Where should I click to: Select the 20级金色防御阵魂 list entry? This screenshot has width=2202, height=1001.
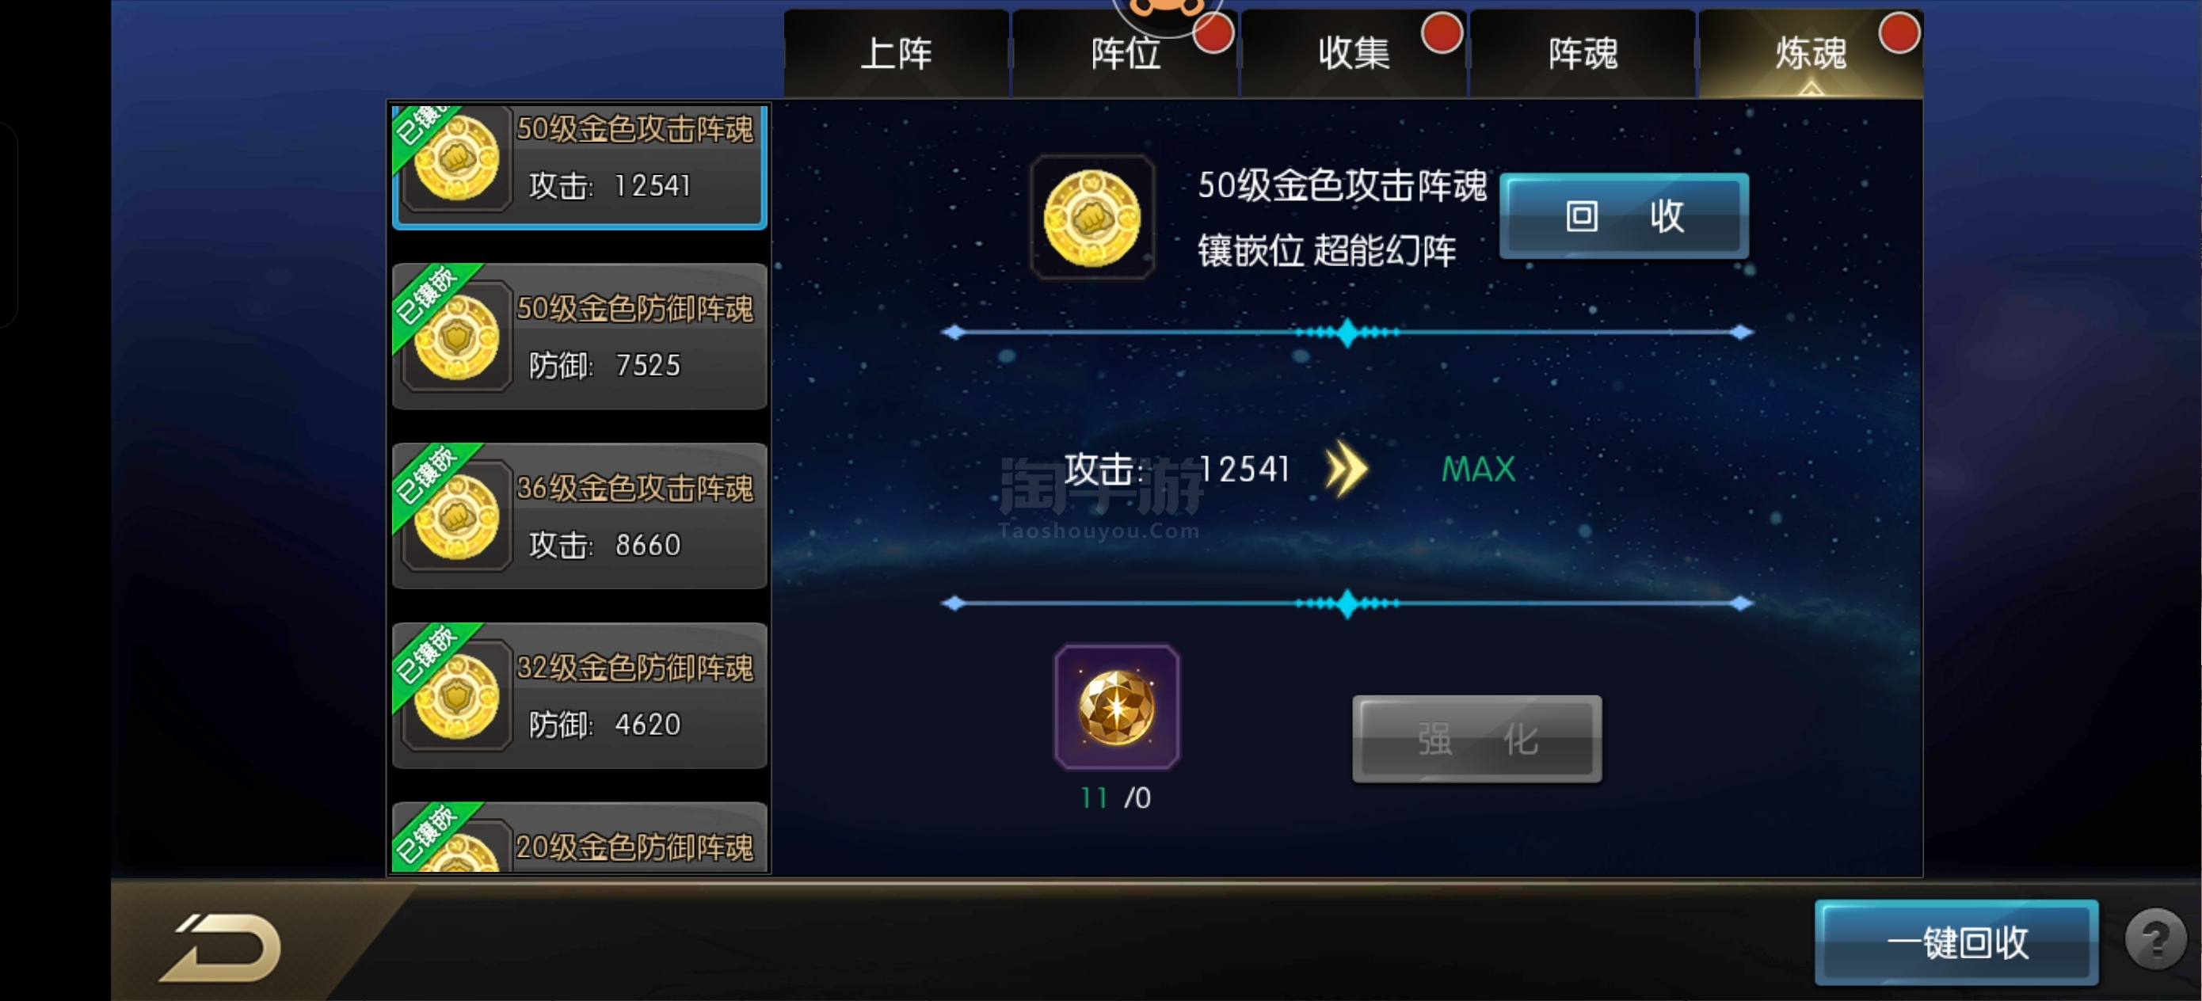[x=580, y=838]
